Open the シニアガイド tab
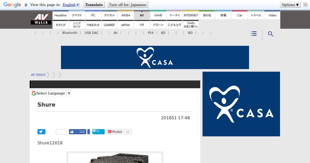Image resolution: width=310 pixels, height=163 pixels. click(77, 25)
